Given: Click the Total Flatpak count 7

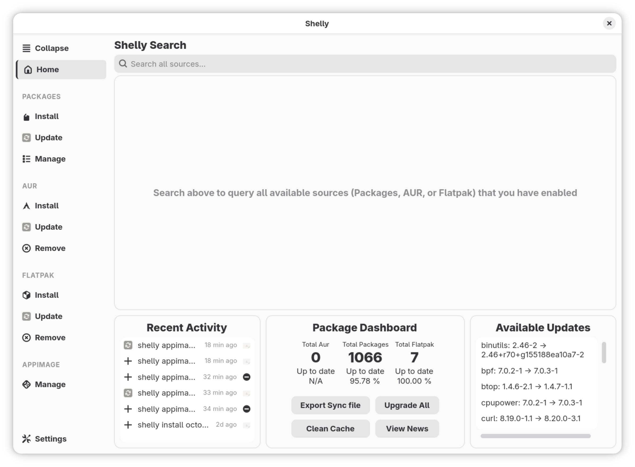Looking at the screenshot, I should (x=414, y=358).
